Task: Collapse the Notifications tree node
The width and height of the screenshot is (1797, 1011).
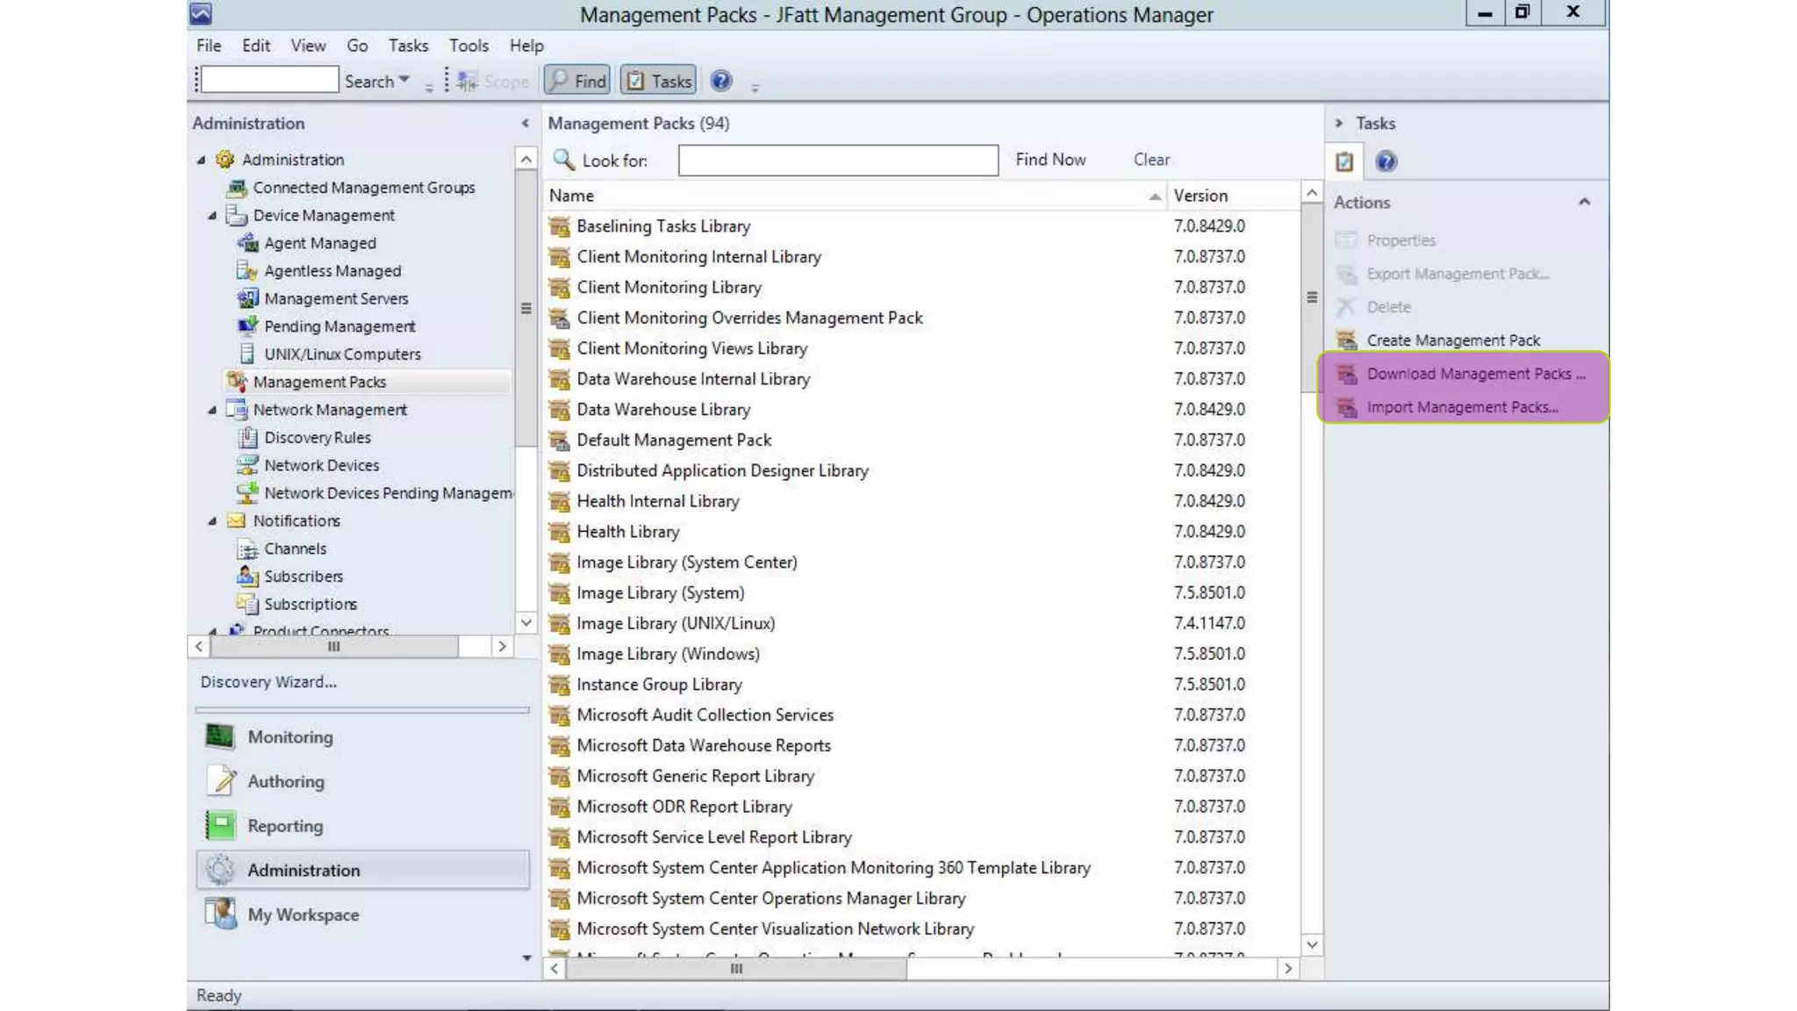Action: [x=212, y=521]
